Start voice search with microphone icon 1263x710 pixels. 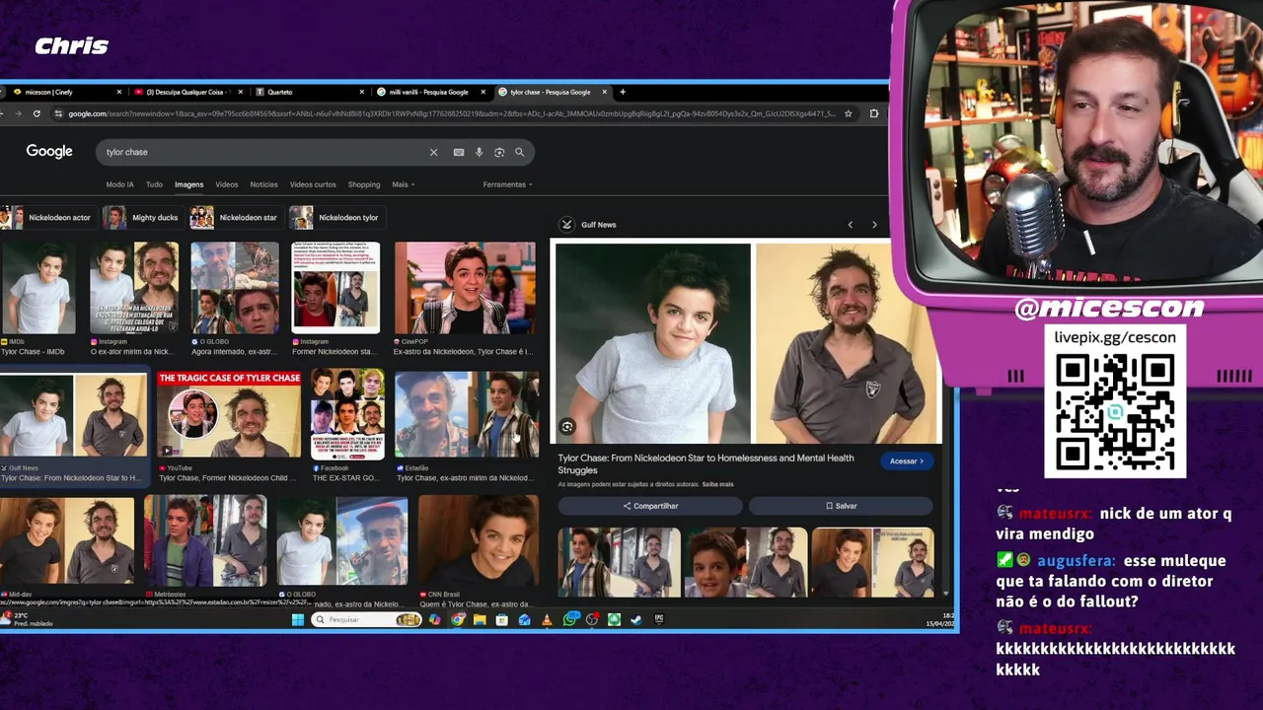(479, 152)
